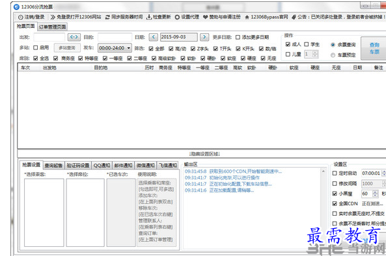386x256 pixels.
Task: Click 赞助与申请注册 heart icon
Action: tap(206, 17)
